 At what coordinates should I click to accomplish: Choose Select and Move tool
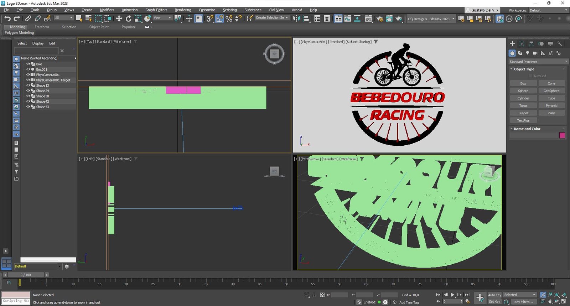tap(119, 18)
